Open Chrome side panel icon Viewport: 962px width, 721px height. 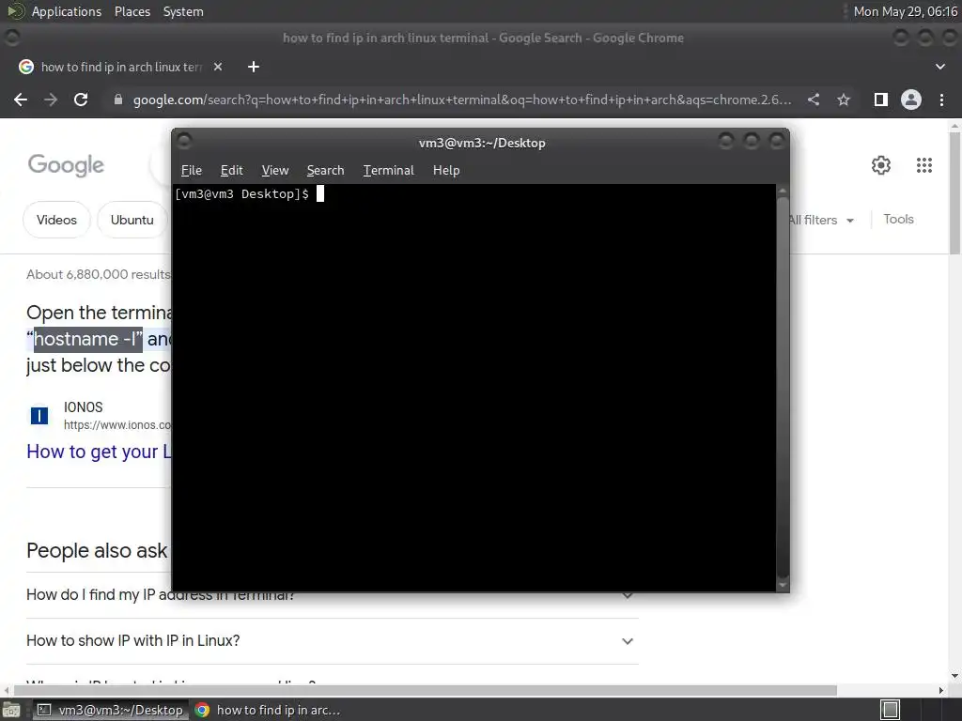coord(881,100)
